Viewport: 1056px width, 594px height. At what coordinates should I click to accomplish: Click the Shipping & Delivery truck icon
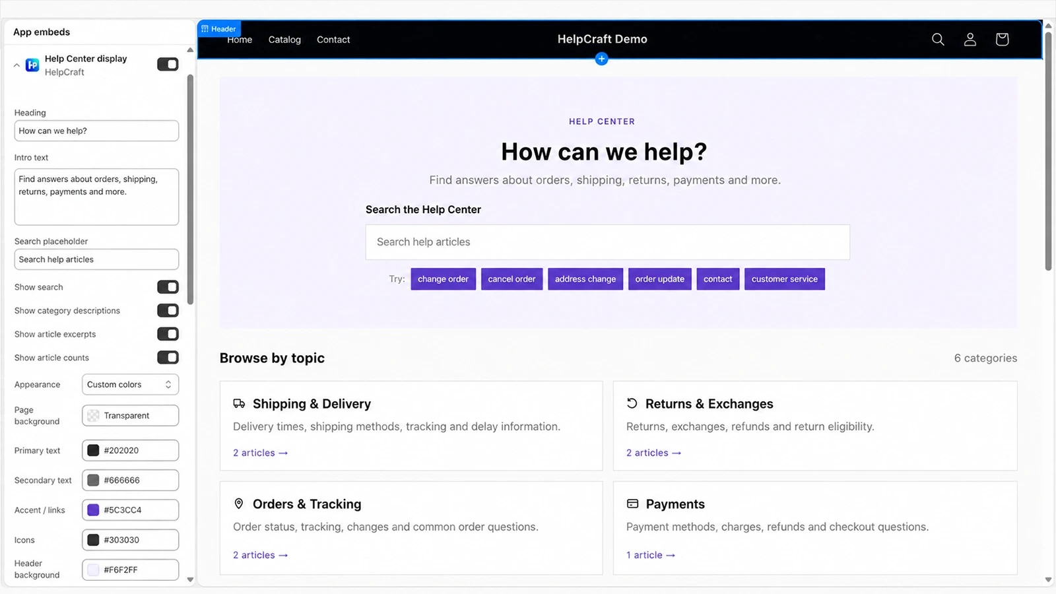239,403
